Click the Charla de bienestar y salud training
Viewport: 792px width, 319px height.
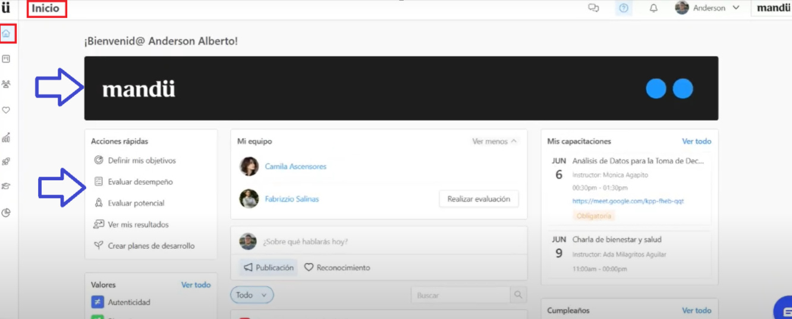click(x=617, y=240)
